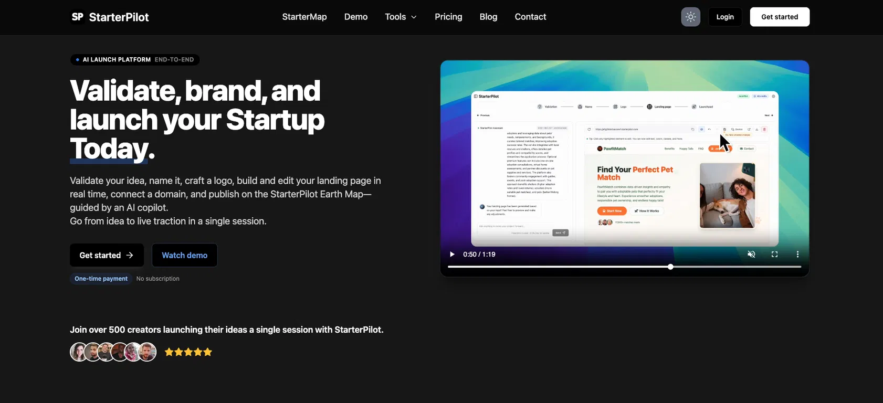Click the five-star rating icons
Viewport: 883px width, 403px height.
188,352
